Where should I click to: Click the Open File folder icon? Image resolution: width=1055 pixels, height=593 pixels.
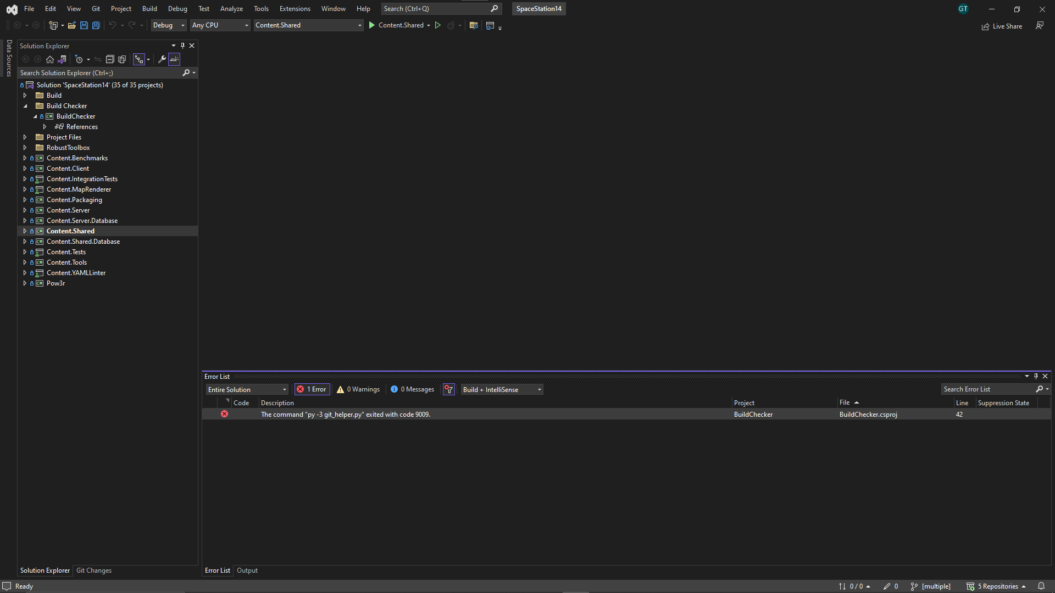(x=71, y=25)
